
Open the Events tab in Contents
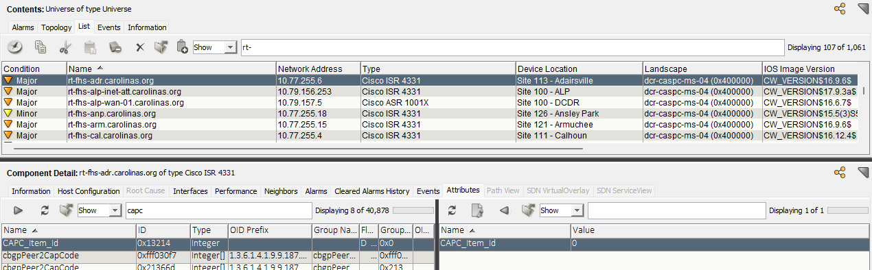click(108, 27)
